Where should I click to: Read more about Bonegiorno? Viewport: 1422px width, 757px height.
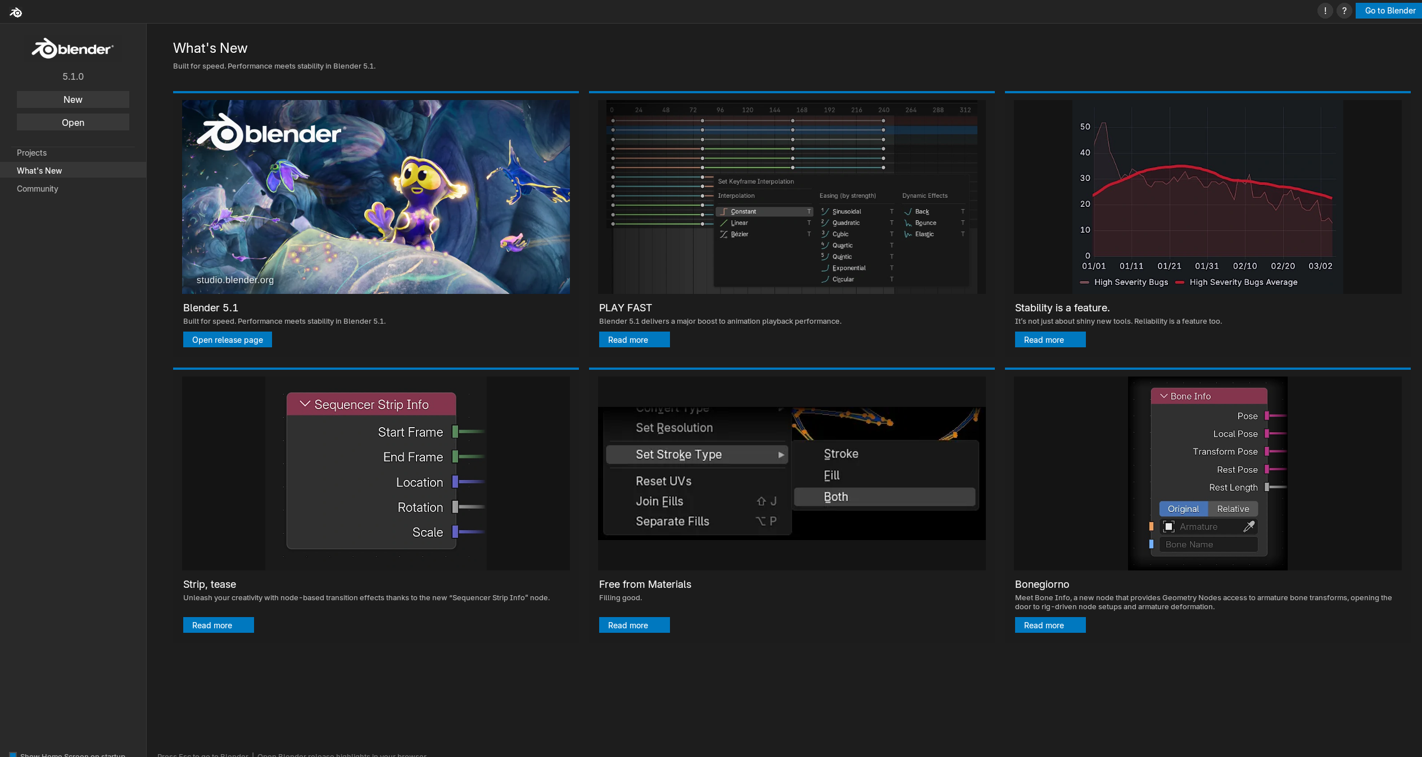tap(1049, 625)
